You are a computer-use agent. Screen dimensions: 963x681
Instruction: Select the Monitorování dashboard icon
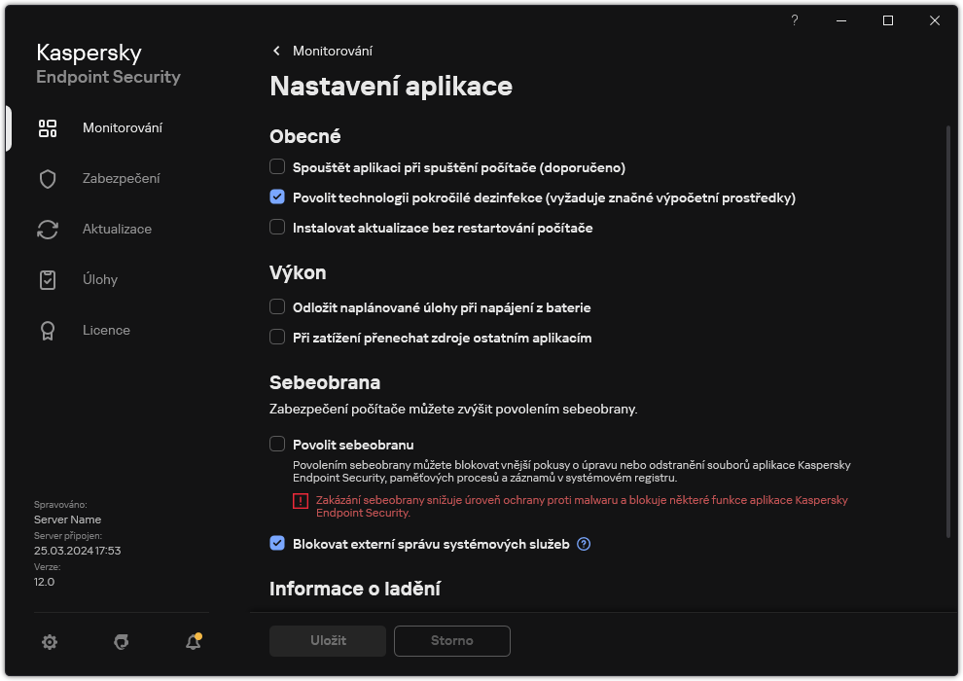click(x=48, y=127)
